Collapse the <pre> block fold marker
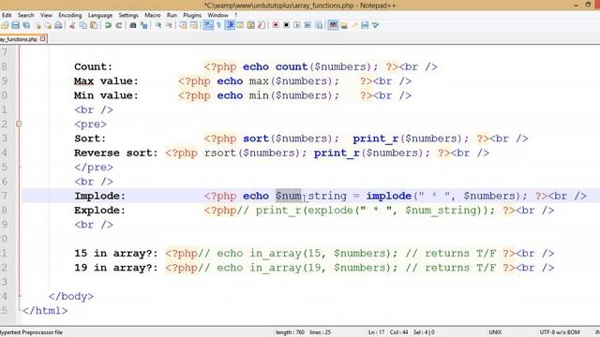 click(19, 124)
